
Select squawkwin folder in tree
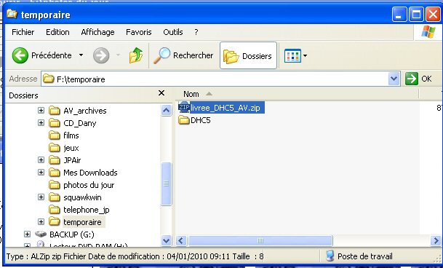click(x=82, y=197)
